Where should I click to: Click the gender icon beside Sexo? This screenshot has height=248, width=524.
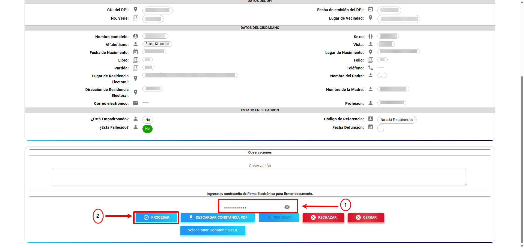pos(370,36)
